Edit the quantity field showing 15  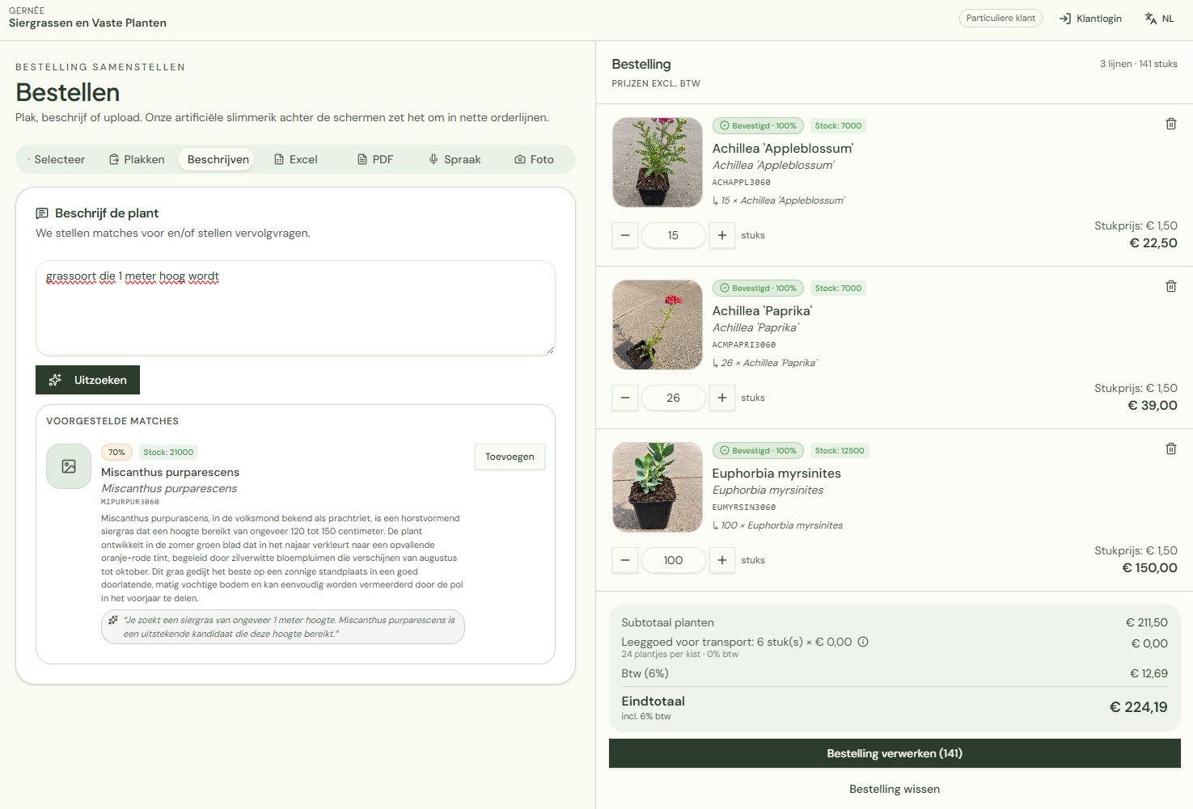pos(673,235)
